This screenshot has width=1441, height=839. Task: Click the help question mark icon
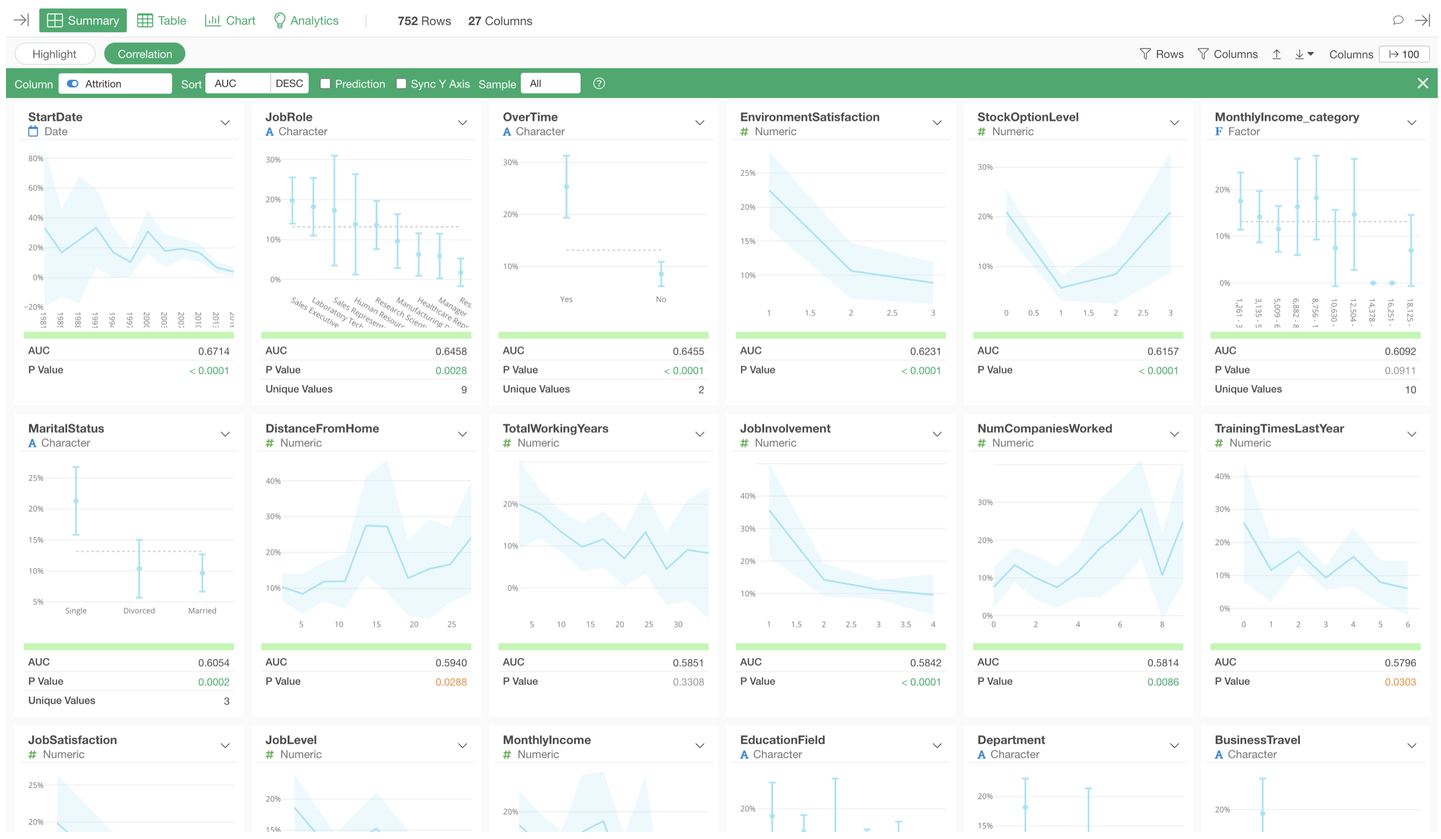599,83
